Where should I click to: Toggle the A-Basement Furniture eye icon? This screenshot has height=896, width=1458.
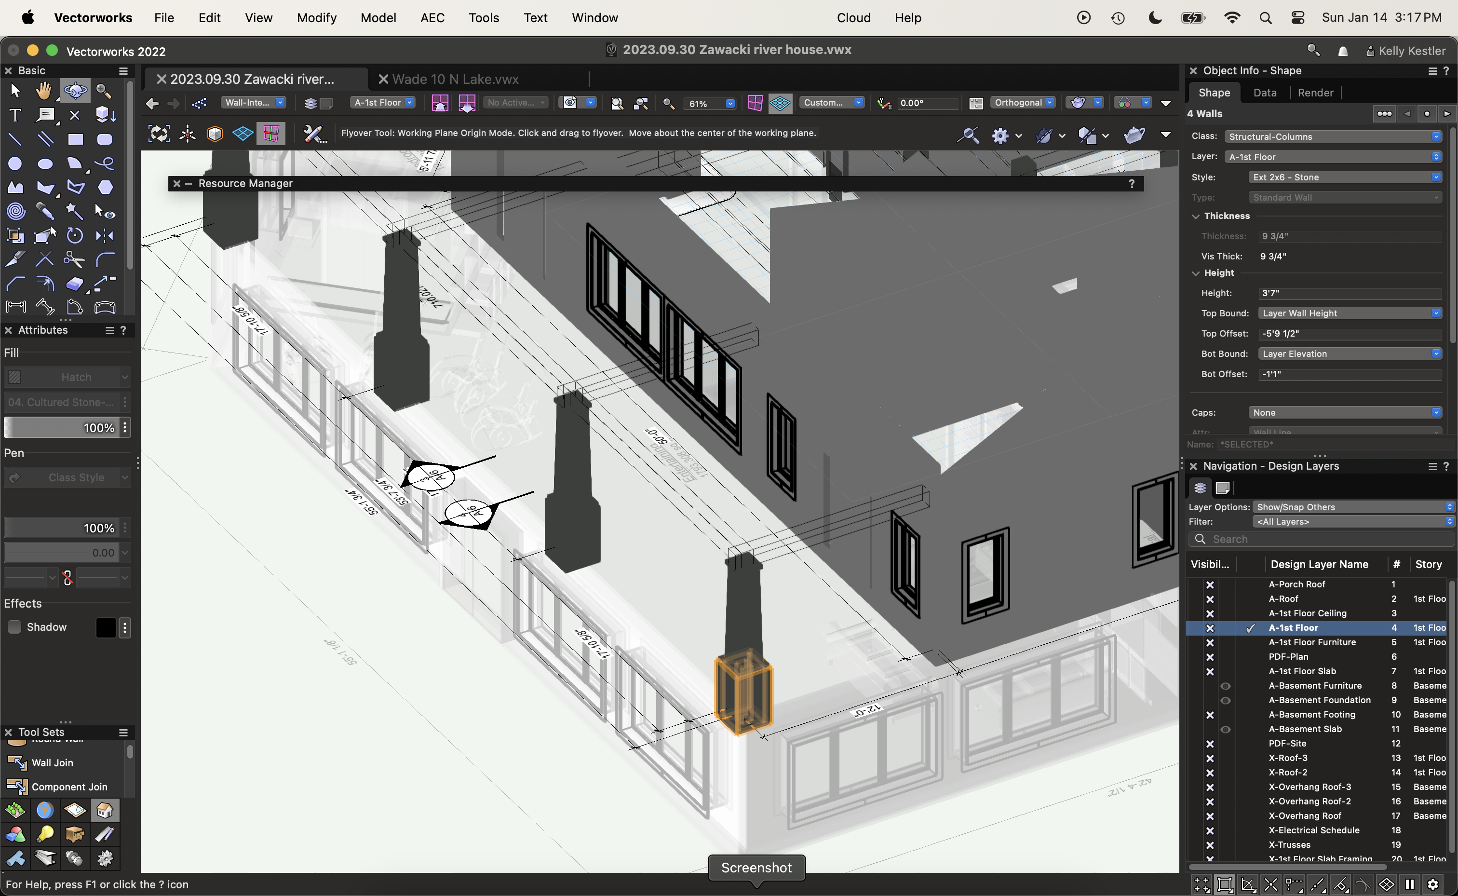point(1226,686)
